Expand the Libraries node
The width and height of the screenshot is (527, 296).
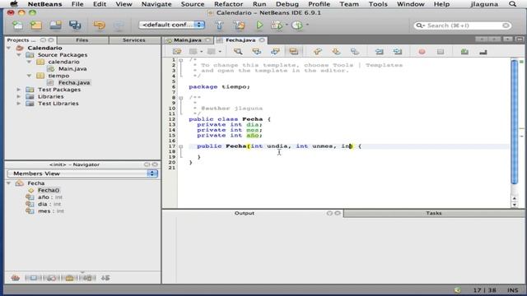tap(19, 97)
